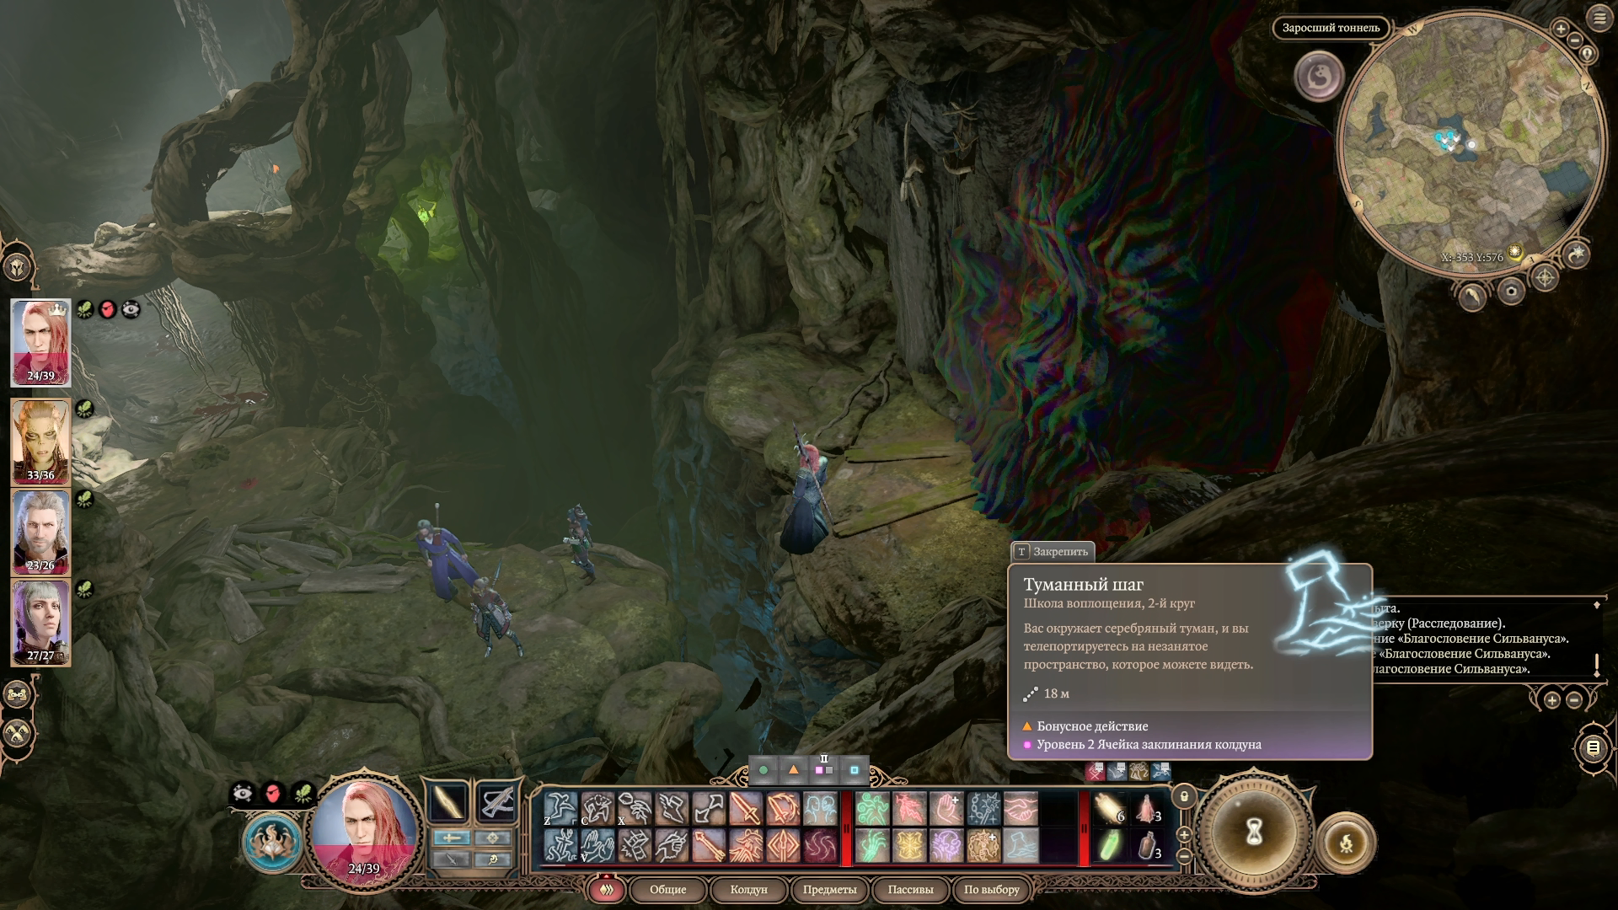Click the compass icon by the minimap

pyautogui.click(x=1545, y=276)
